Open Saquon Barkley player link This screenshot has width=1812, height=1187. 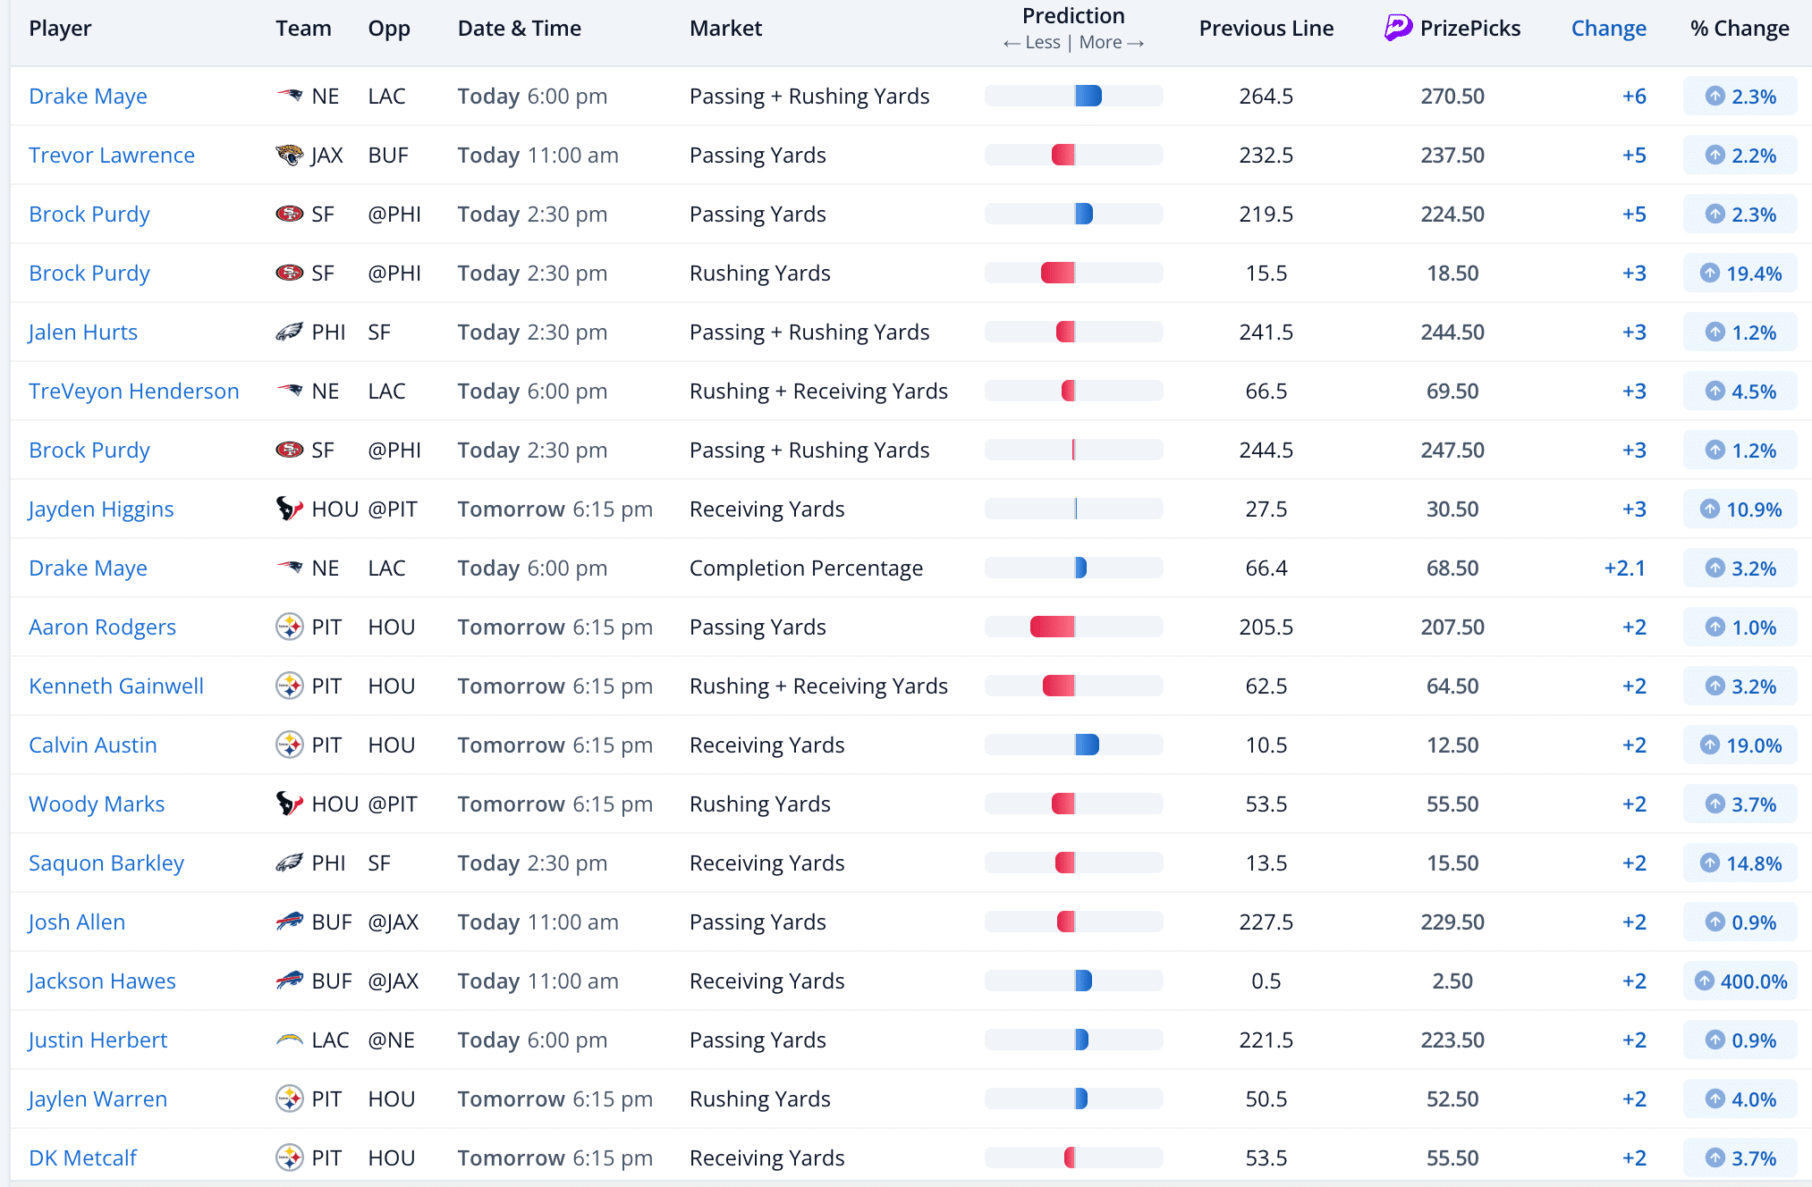coord(106,863)
